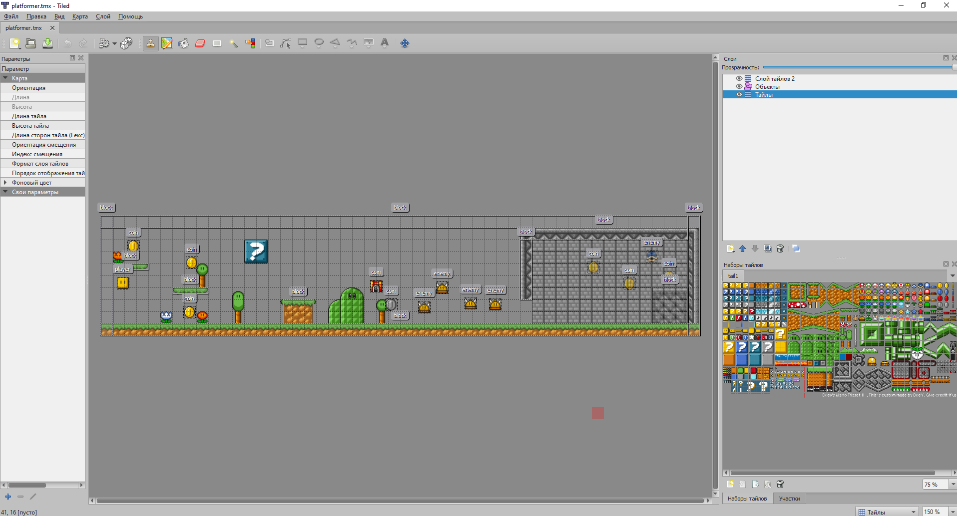The height and width of the screenshot is (516, 957).
Task: Click the Export tileset icon
Action: click(x=755, y=484)
